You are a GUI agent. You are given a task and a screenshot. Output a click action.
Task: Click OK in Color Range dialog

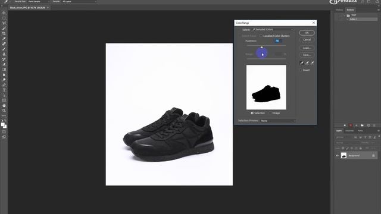coord(307,33)
